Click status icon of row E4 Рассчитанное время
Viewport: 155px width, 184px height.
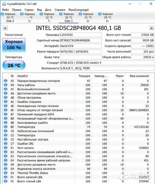(x=5, y=160)
